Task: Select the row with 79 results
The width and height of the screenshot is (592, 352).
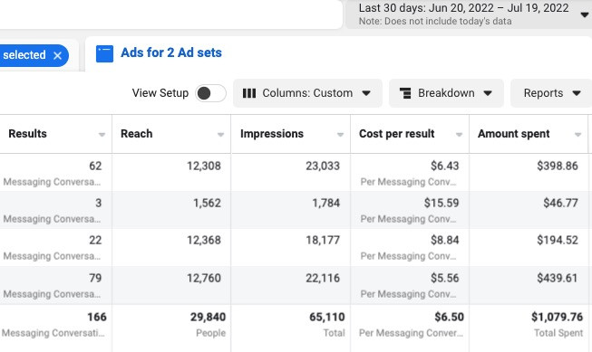Action: point(295,285)
